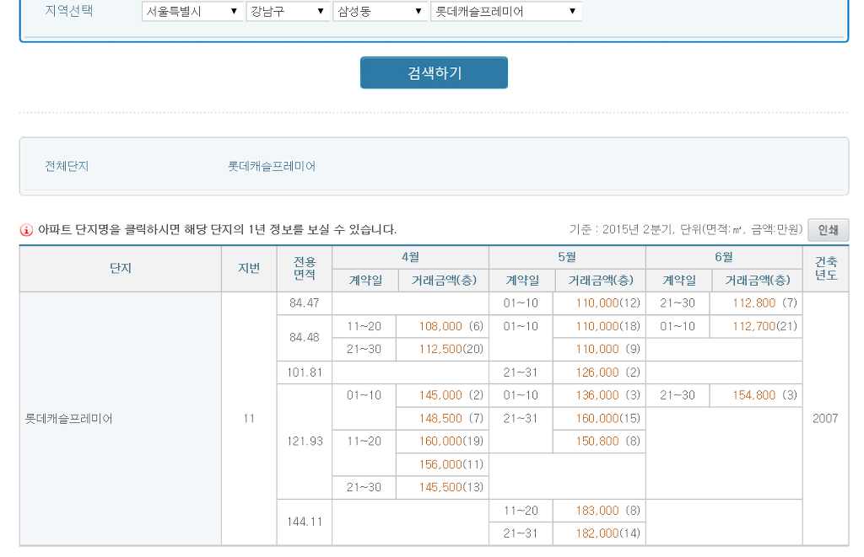Open the 롯데캐슬프레미어 link beside 전체단지
Viewport: 864px width, 557px height.
pyautogui.click(x=272, y=166)
